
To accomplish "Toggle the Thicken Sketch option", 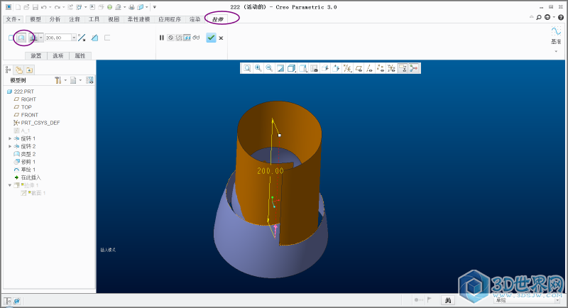I will click(107, 38).
